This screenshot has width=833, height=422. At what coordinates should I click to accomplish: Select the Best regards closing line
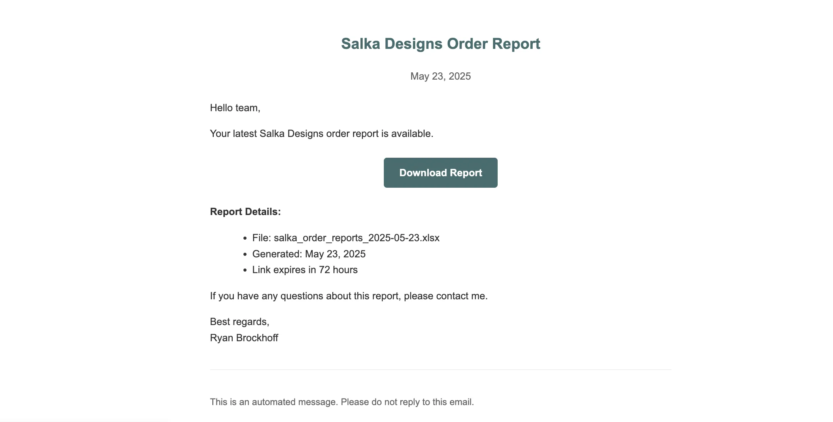(240, 321)
